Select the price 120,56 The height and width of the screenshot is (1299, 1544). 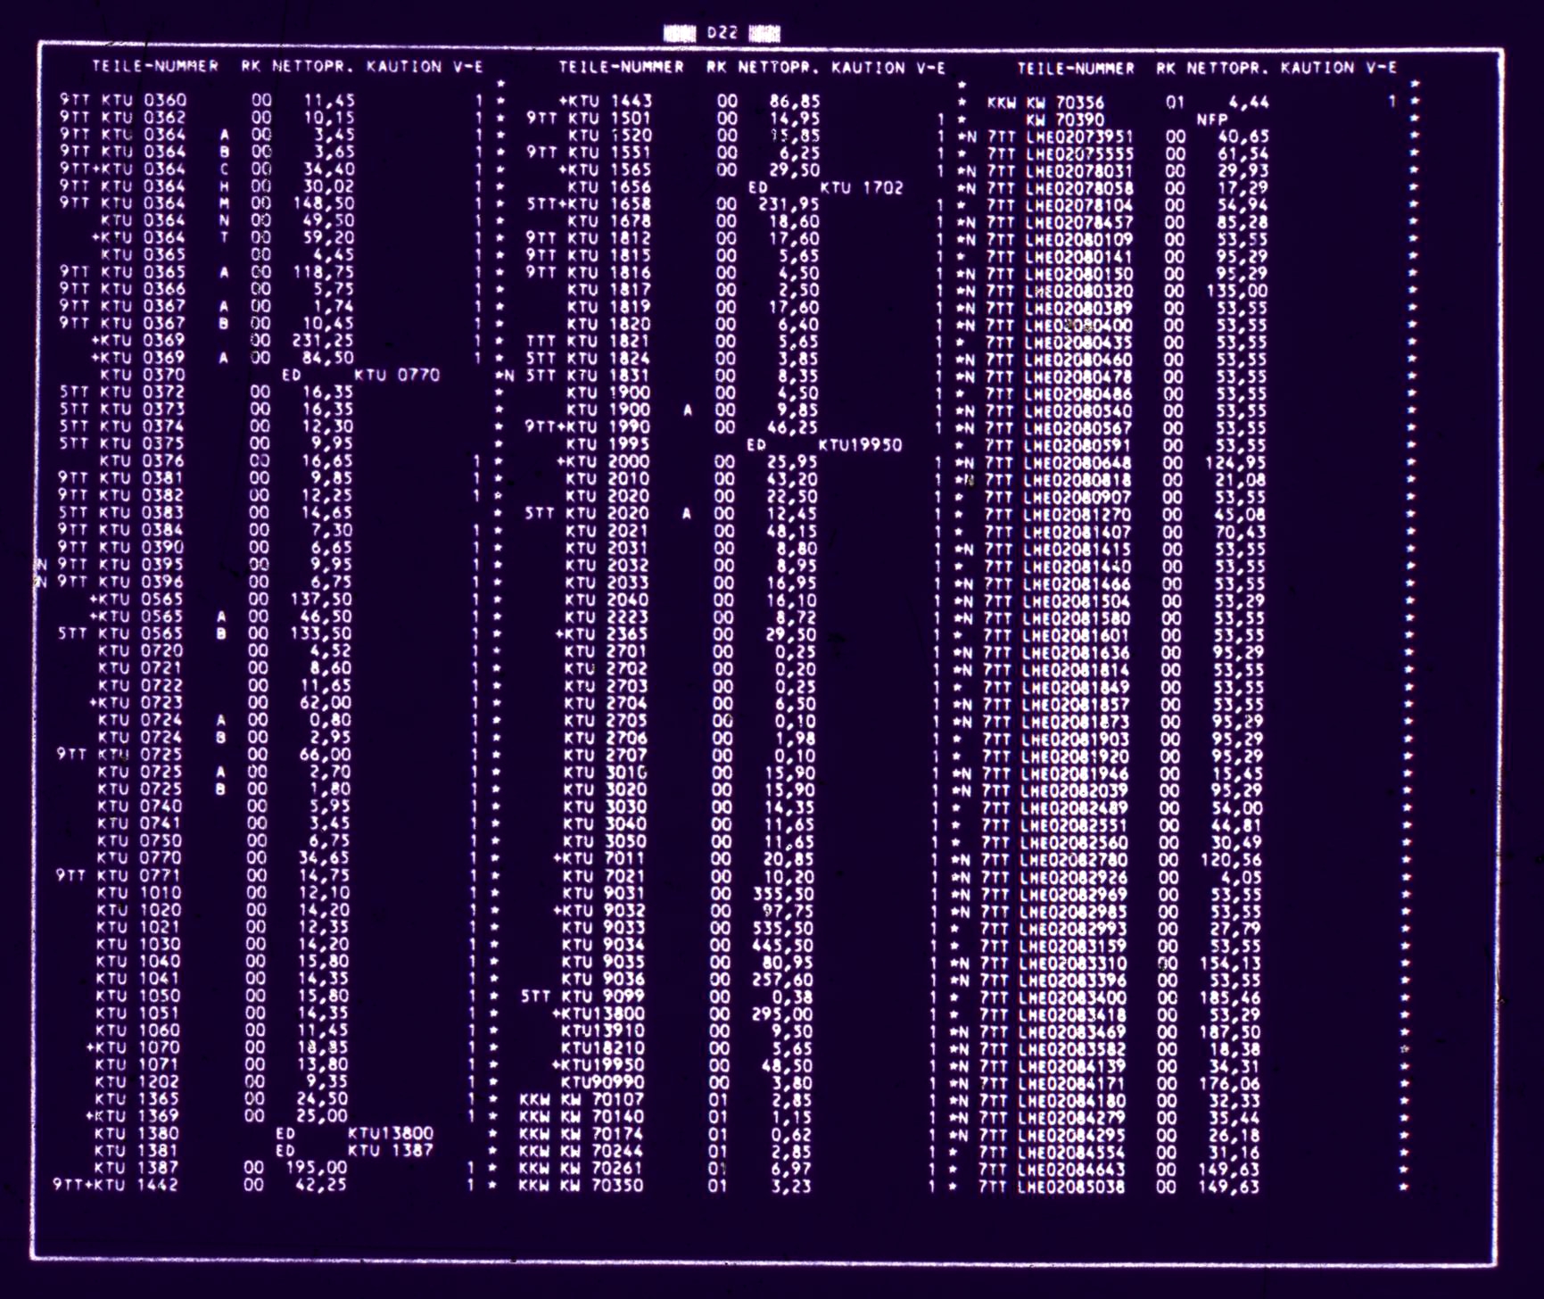click(1231, 860)
